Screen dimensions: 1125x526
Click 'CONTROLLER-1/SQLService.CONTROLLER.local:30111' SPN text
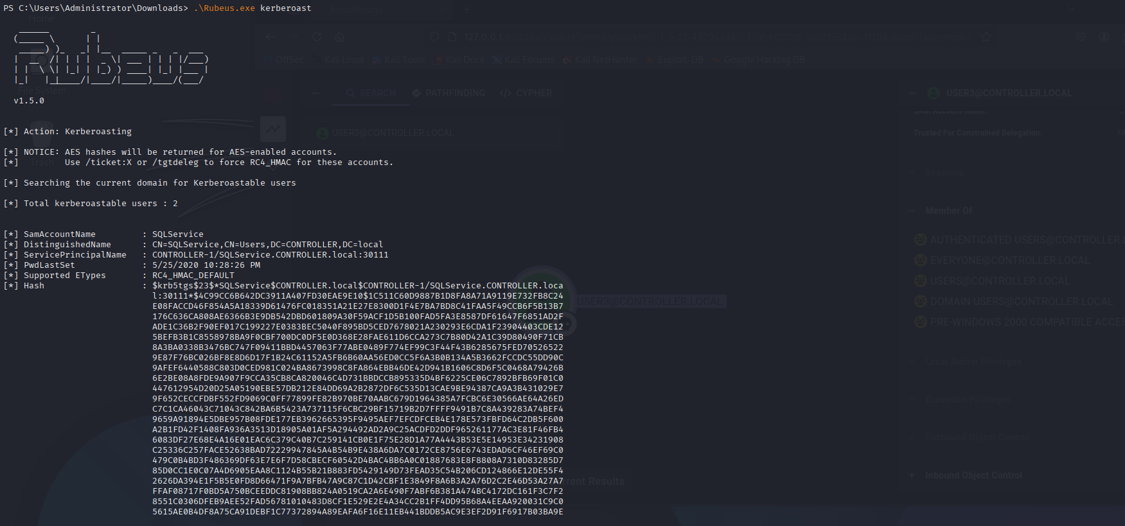tap(270, 254)
